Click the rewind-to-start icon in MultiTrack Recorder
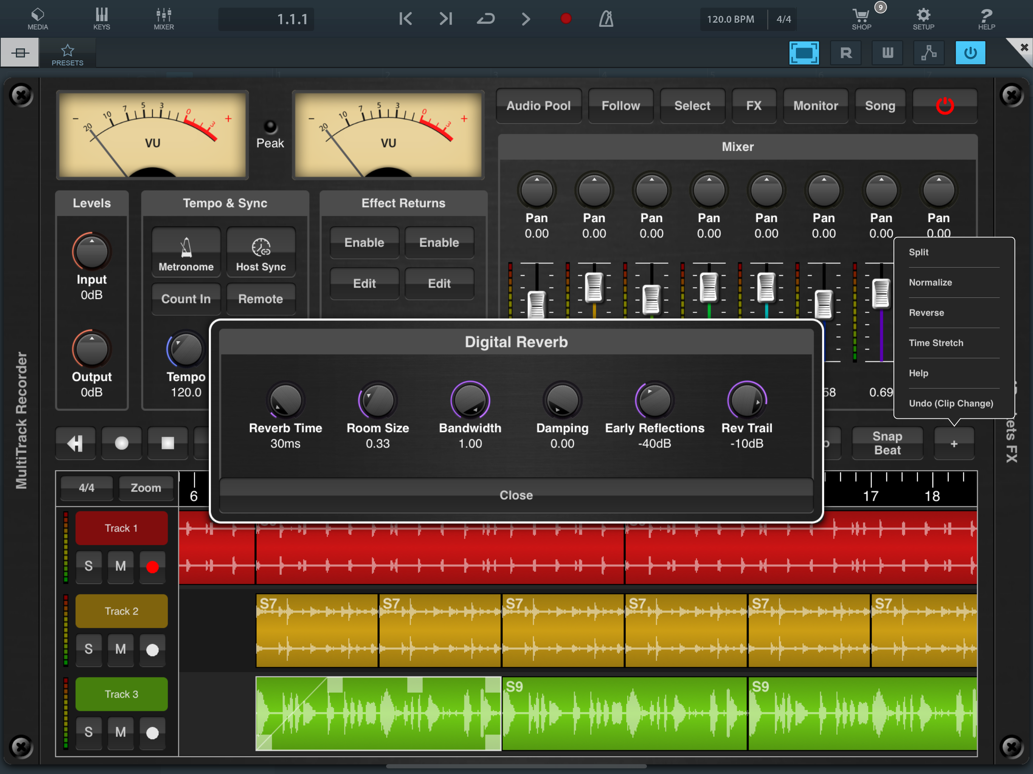1033x774 pixels. [x=75, y=443]
